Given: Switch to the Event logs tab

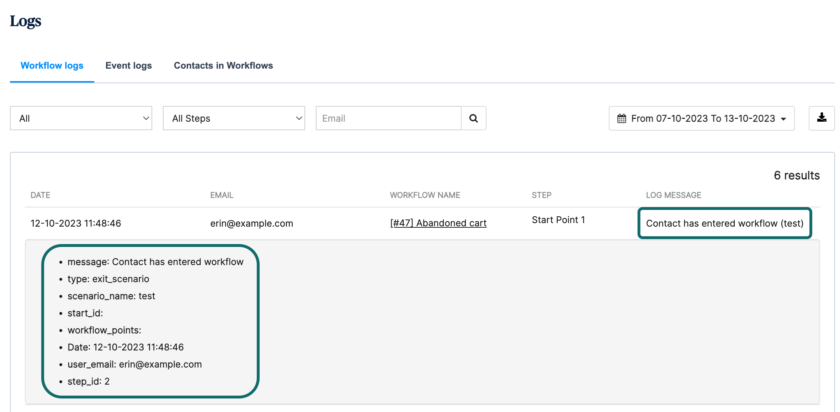Looking at the screenshot, I should [128, 66].
